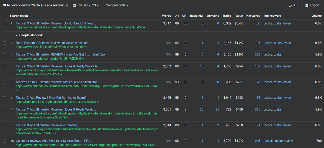324x148 pixels.
Task: Check the box for result 10 amazon.com
Action: [x=4, y=141]
